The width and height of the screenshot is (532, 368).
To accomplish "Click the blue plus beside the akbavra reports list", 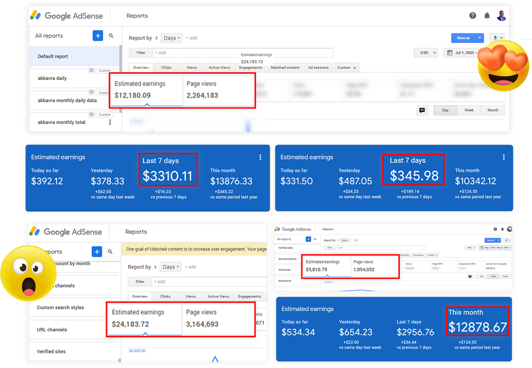I will click(x=98, y=36).
